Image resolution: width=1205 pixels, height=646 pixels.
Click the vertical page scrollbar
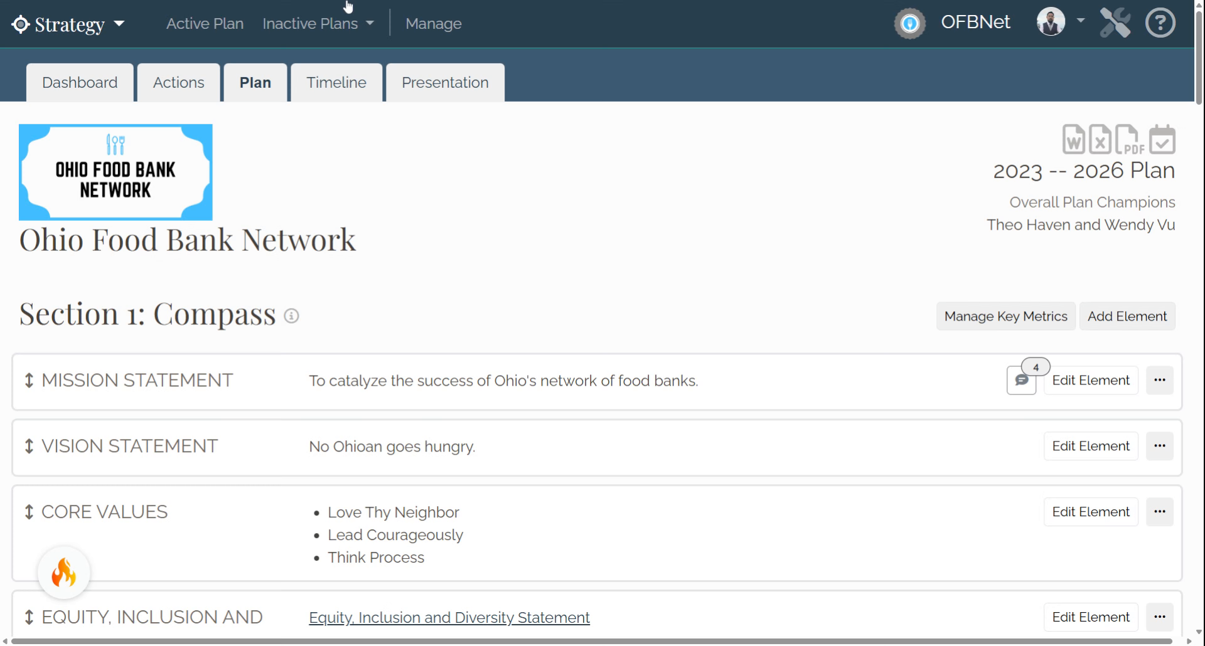1199,56
